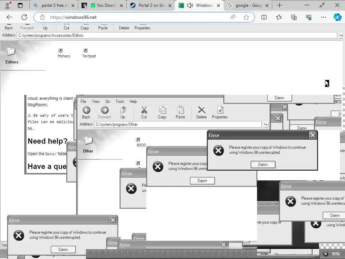Open browser split screen view
The width and height of the screenshot is (345, 259).
[x=264, y=17]
